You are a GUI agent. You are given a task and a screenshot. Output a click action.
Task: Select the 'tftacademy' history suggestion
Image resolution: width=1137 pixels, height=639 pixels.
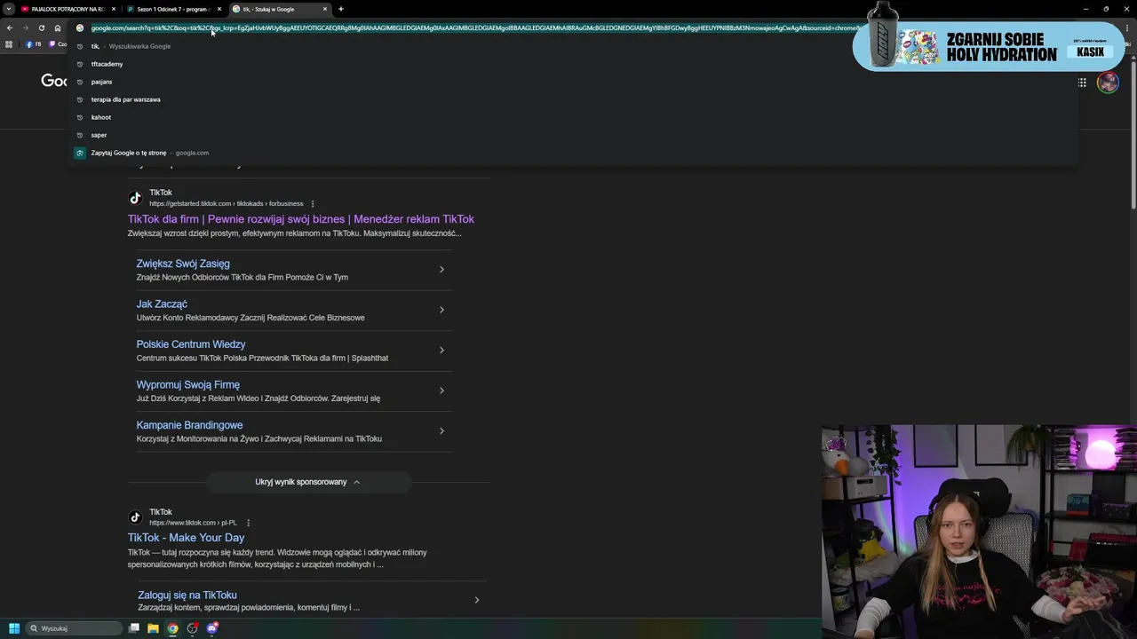(573, 64)
